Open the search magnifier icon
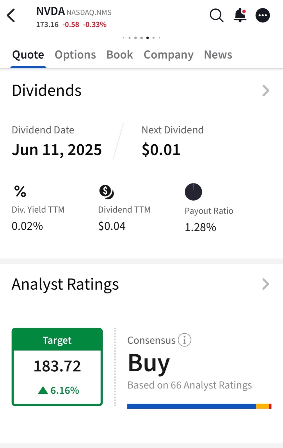Image resolution: width=283 pixels, height=448 pixels. coord(216,15)
